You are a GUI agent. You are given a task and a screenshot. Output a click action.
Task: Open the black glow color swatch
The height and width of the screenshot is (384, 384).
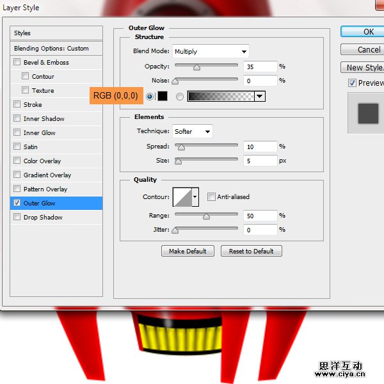[x=163, y=96]
